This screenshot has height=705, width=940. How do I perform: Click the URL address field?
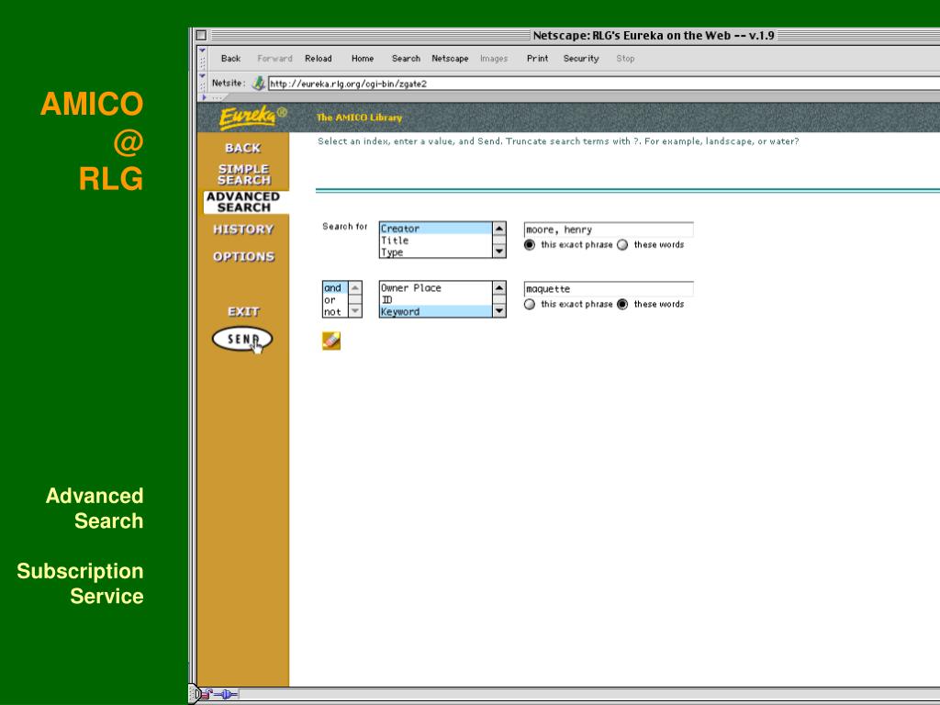tap(603, 84)
